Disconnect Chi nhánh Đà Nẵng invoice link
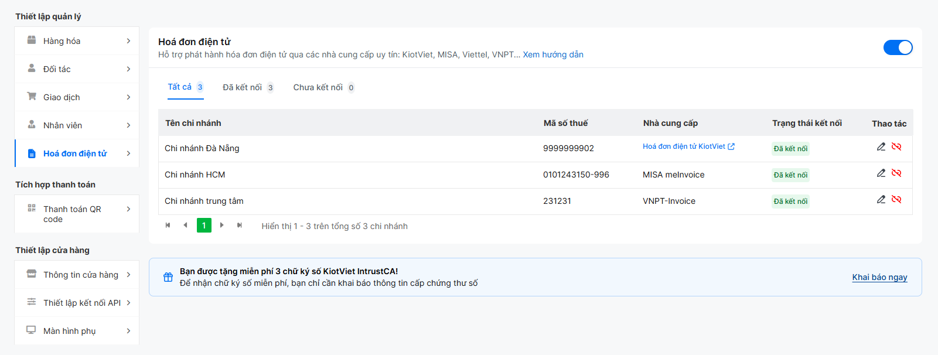The image size is (938, 355). coord(896,146)
